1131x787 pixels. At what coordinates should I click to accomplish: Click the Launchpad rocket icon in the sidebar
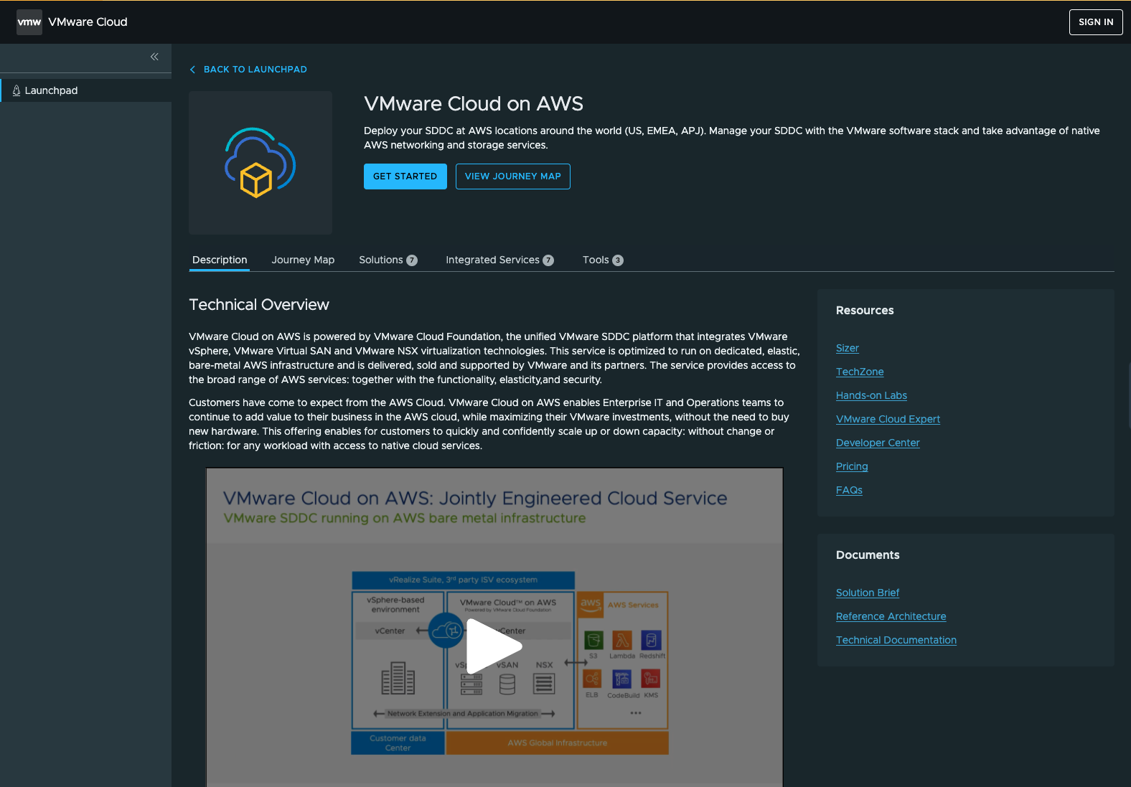[17, 90]
